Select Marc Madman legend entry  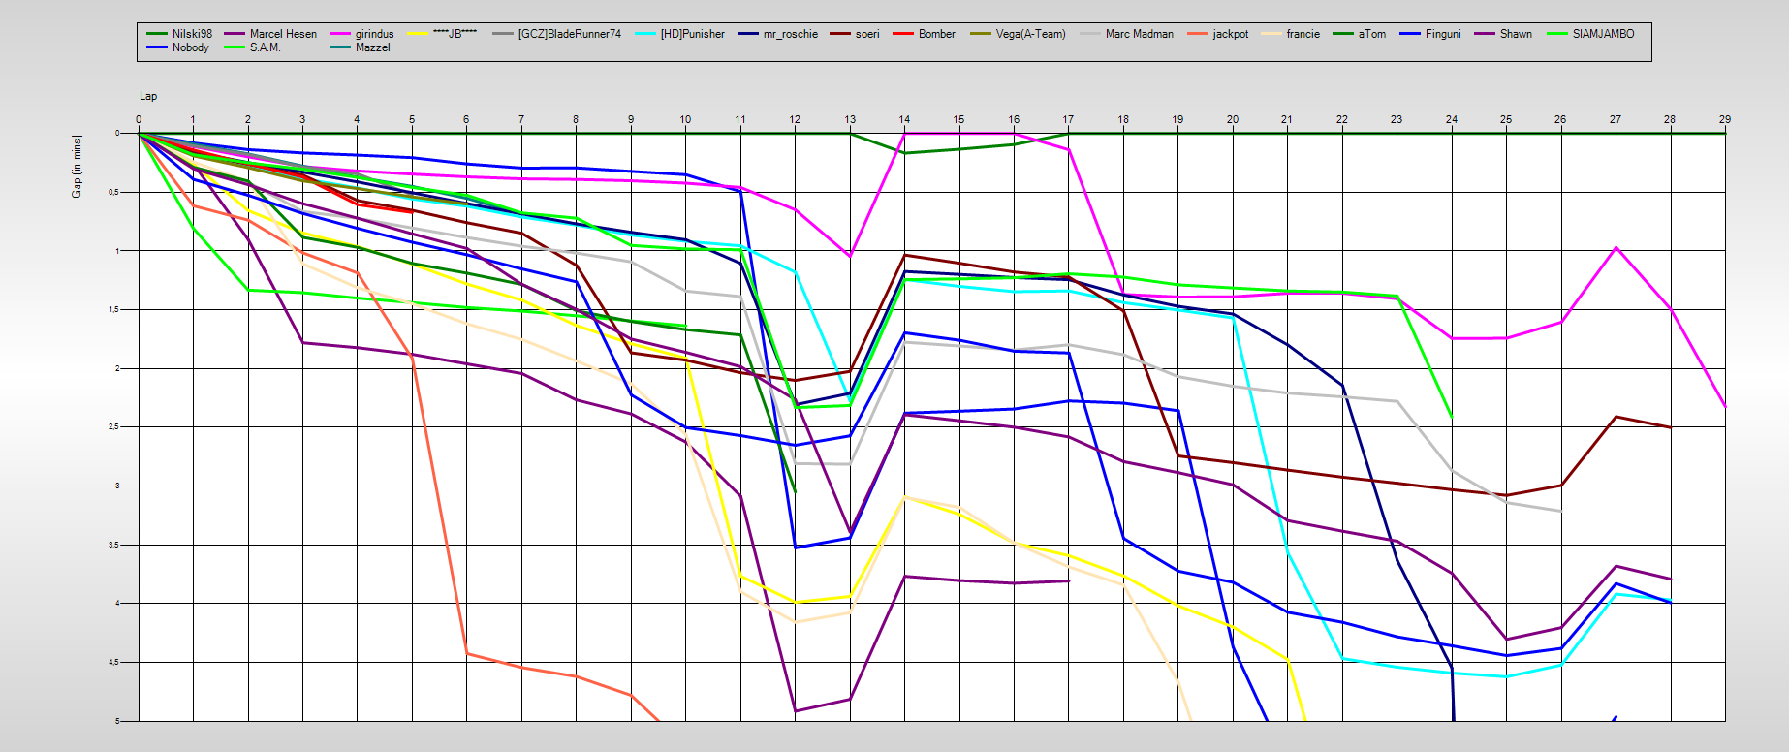point(1139,34)
